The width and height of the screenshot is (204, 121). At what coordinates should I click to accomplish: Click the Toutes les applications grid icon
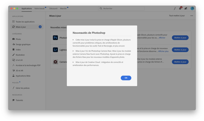tap(14, 22)
